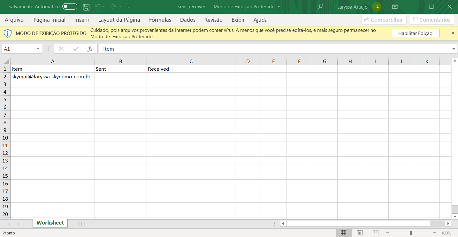The width and height of the screenshot is (458, 237).
Task: Click the Search magnifier icon
Action: coord(320,7)
